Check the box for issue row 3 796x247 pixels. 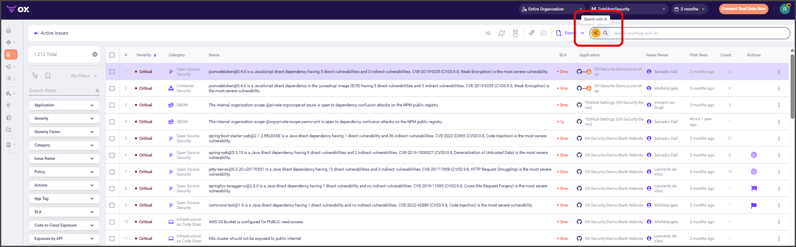pos(112,105)
